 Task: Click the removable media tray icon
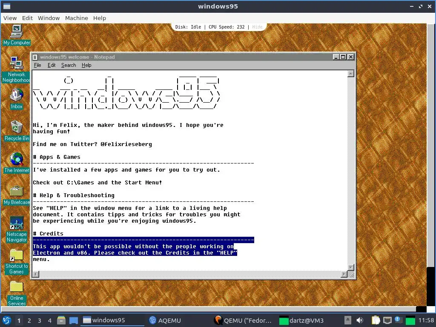tap(347, 320)
